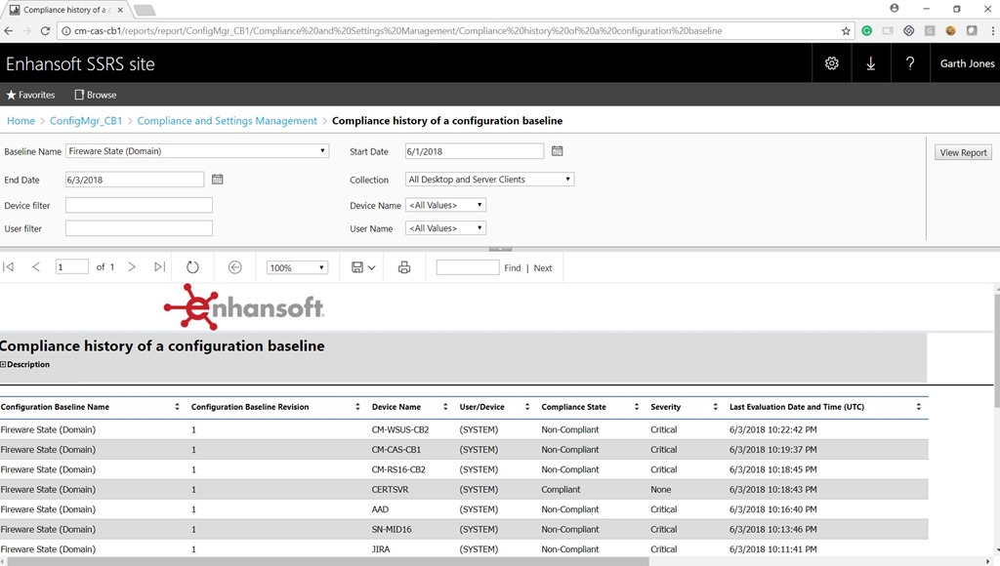The width and height of the screenshot is (1000, 566).
Task: Collapse the parameters pane with the splitter handle
Action: tap(500, 249)
